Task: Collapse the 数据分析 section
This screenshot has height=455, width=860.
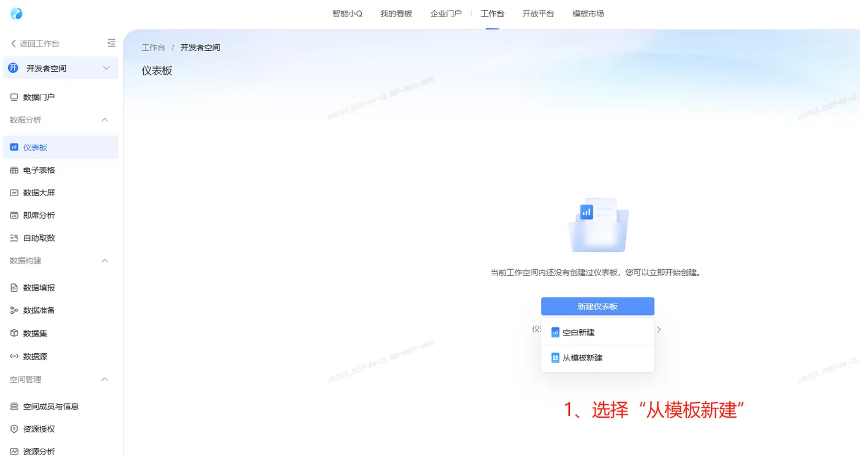Action: pyautogui.click(x=104, y=120)
